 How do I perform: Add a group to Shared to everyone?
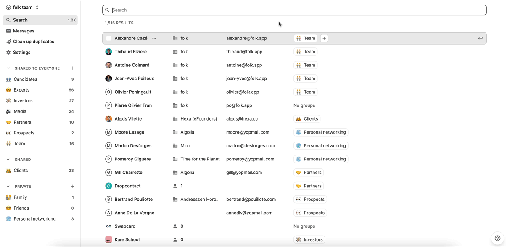[72, 68]
